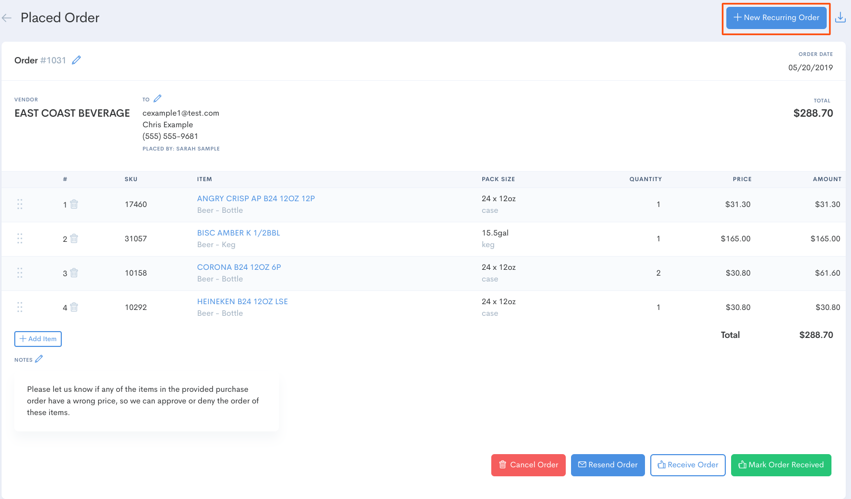Click Receive Order
Image resolution: width=851 pixels, height=499 pixels.
[687, 465]
